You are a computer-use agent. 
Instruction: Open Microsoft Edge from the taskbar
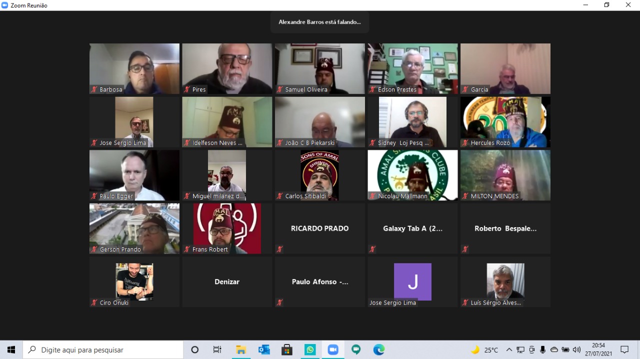point(379,350)
